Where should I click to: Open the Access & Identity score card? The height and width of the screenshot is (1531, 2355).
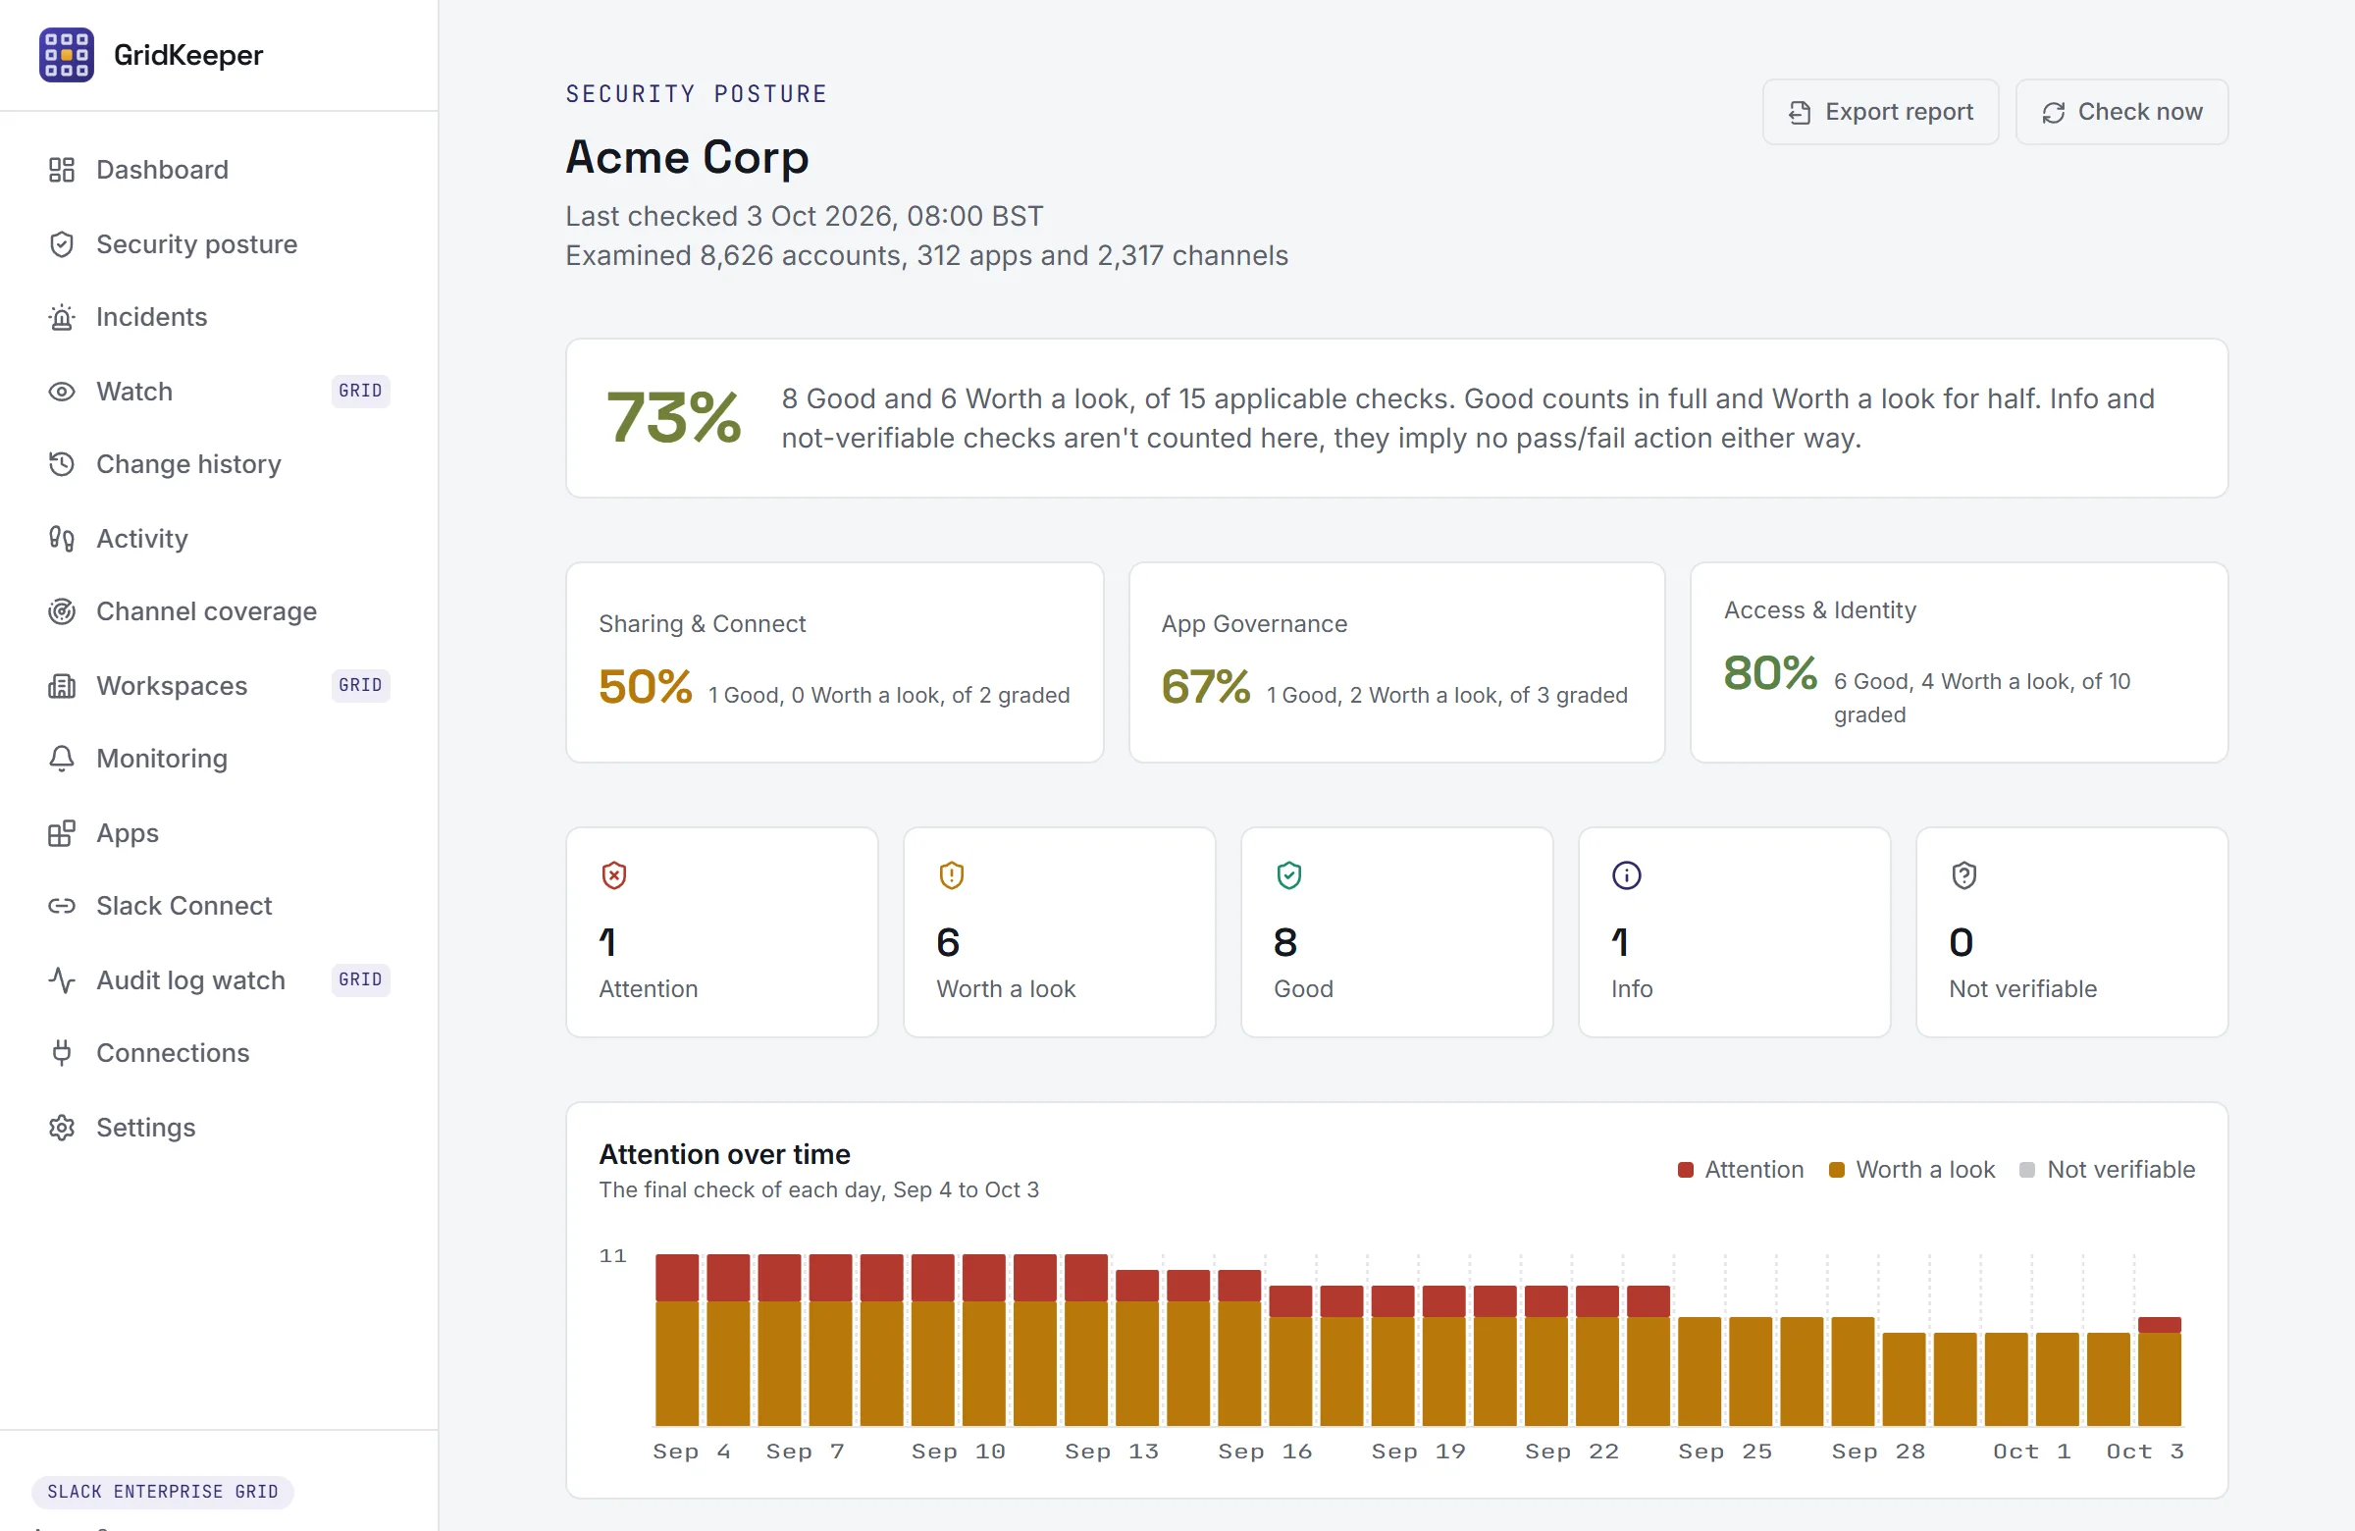point(1959,663)
